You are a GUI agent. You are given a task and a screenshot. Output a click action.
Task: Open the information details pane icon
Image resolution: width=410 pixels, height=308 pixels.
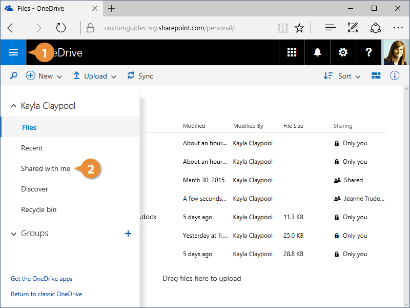[x=395, y=76]
